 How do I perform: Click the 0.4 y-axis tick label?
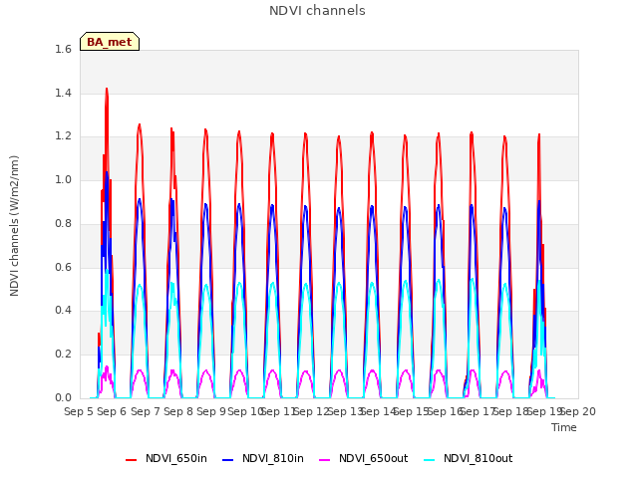pos(64,311)
